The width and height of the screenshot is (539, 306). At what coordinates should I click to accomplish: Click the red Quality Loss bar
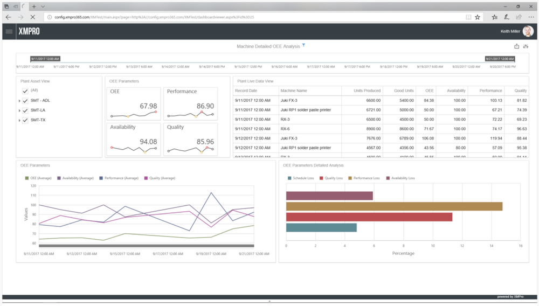coord(369,217)
